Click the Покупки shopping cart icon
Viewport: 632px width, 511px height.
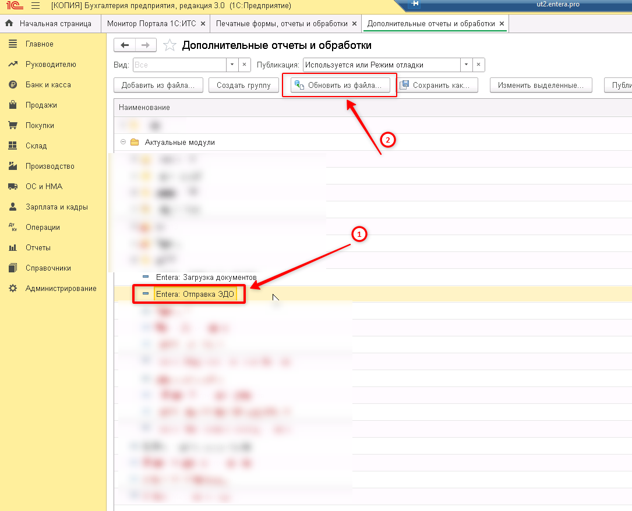click(13, 125)
